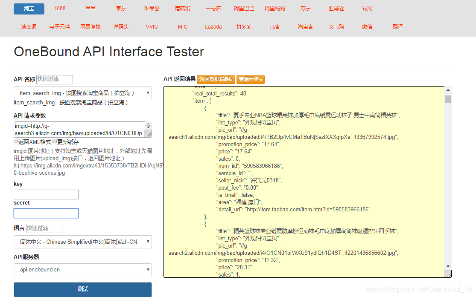476x297 pixels.
Task: Focus the 语言 quick filter field
Action: (44, 228)
